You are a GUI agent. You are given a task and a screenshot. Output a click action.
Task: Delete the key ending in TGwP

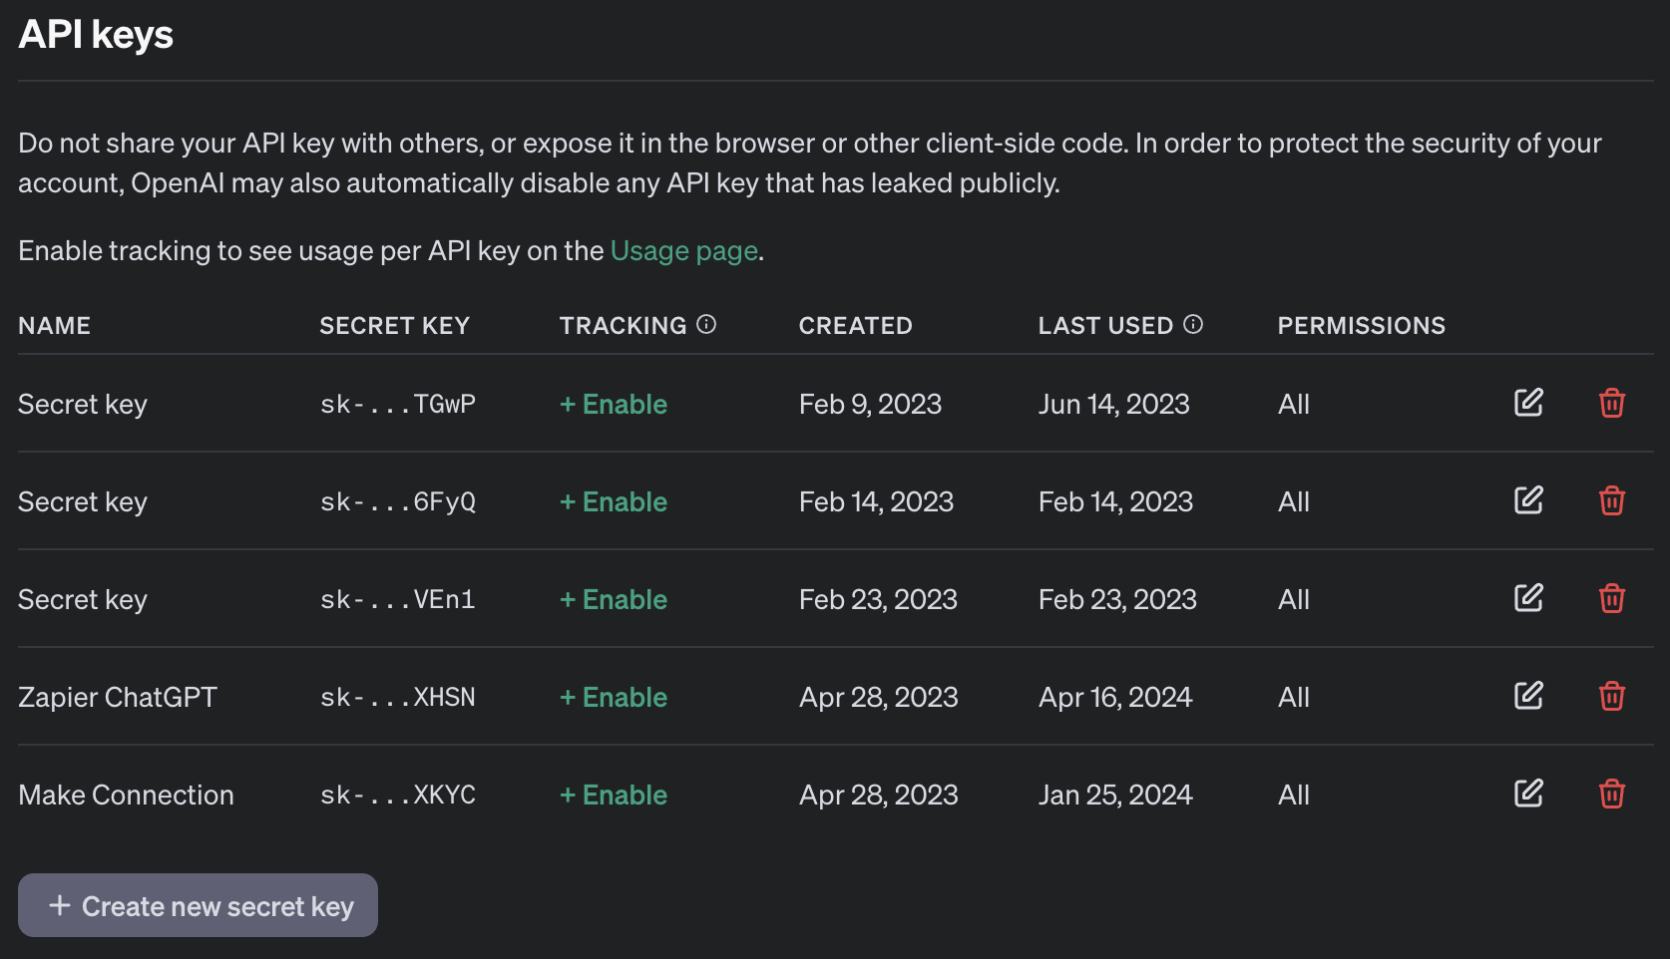click(1611, 403)
